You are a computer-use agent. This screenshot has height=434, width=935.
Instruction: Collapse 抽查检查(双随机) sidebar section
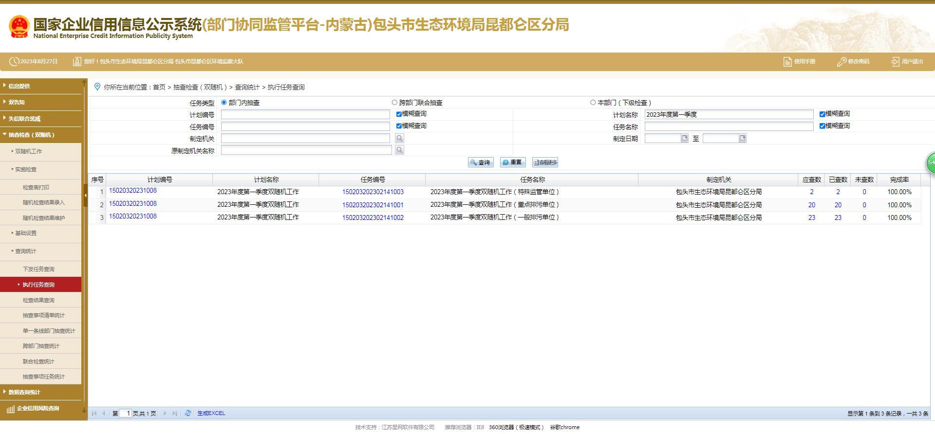(x=41, y=135)
